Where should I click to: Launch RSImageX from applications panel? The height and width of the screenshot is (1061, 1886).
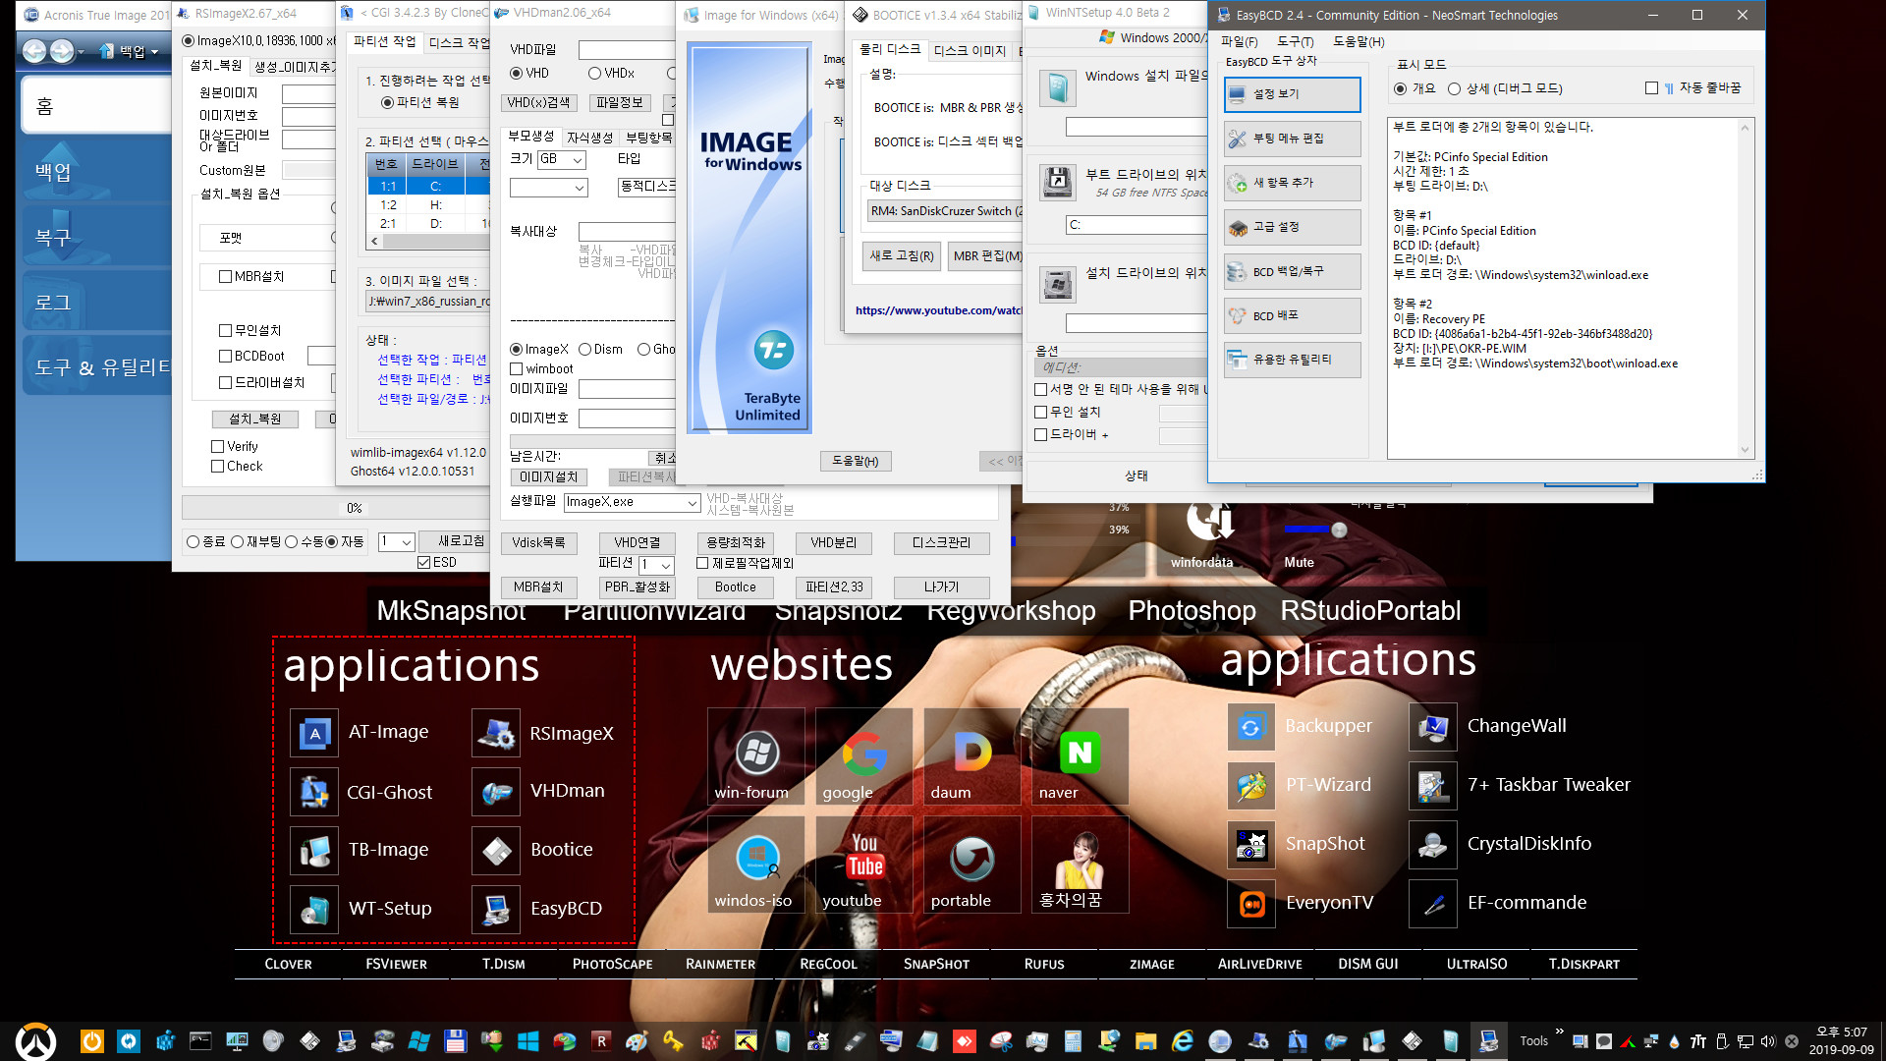pyautogui.click(x=496, y=733)
